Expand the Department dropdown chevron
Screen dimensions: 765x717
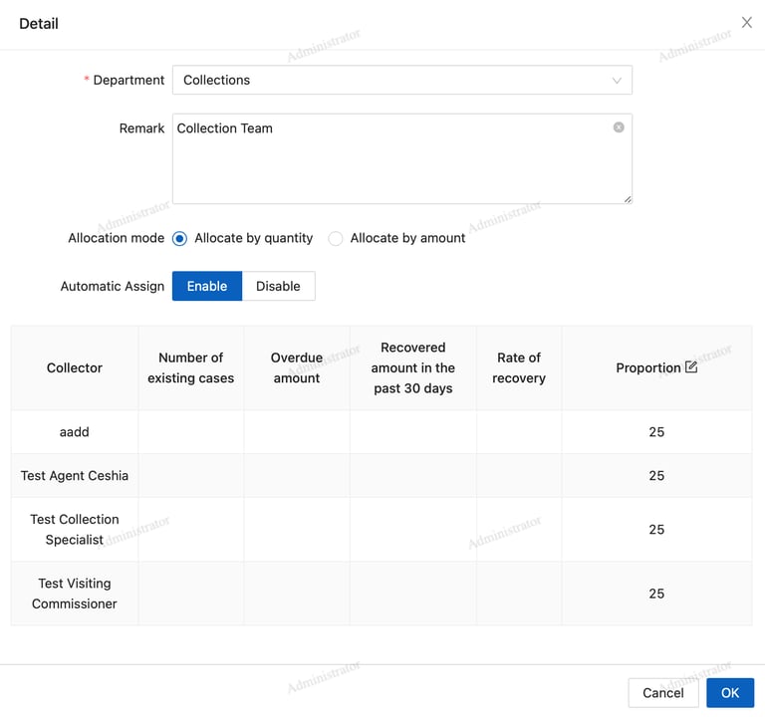point(617,81)
